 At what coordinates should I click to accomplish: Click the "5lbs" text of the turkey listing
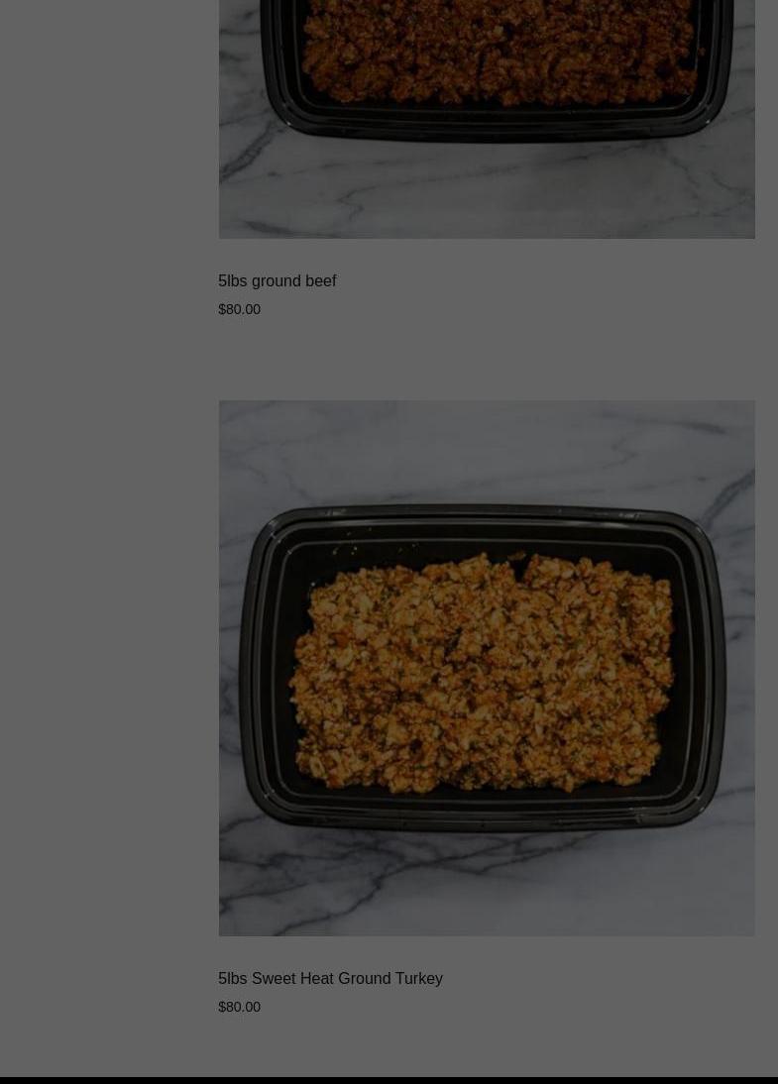[232, 979]
